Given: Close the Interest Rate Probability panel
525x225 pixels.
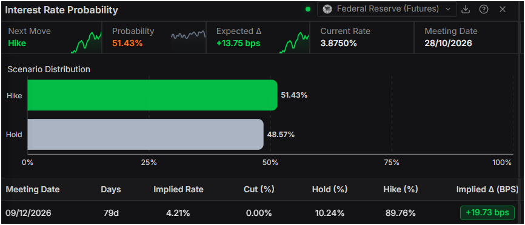Looking at the screenshot, I should 502,9.
